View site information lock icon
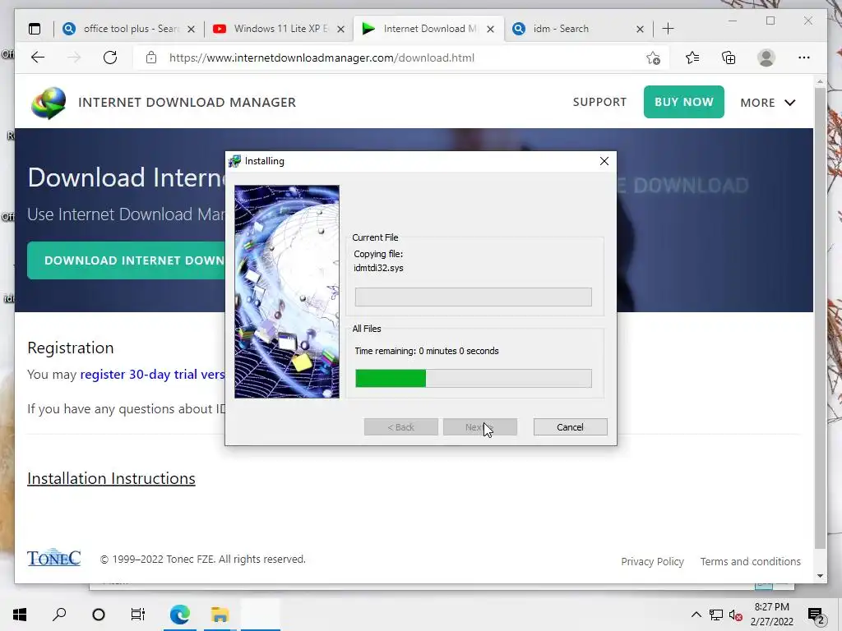 click(151, 58)
